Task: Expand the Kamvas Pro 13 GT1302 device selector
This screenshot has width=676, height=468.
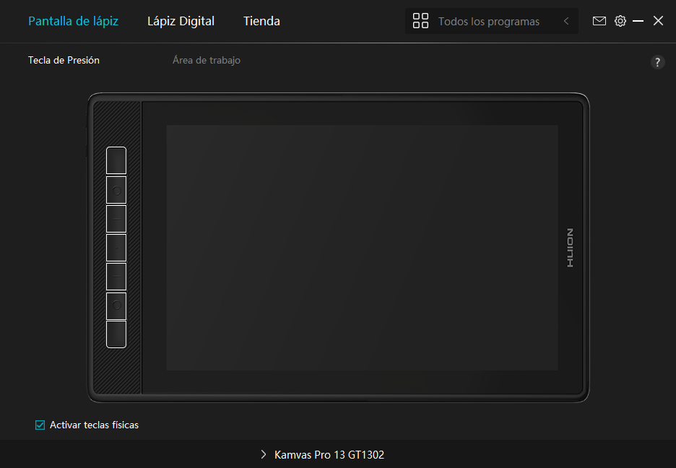Action: click(322, 455)
